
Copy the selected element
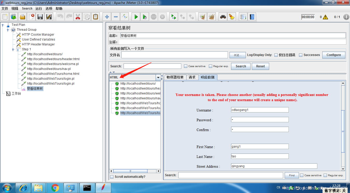click(87, 17)
